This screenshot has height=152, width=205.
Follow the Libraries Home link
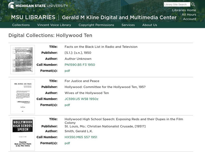pyautogui.click(x=184, y=10)
